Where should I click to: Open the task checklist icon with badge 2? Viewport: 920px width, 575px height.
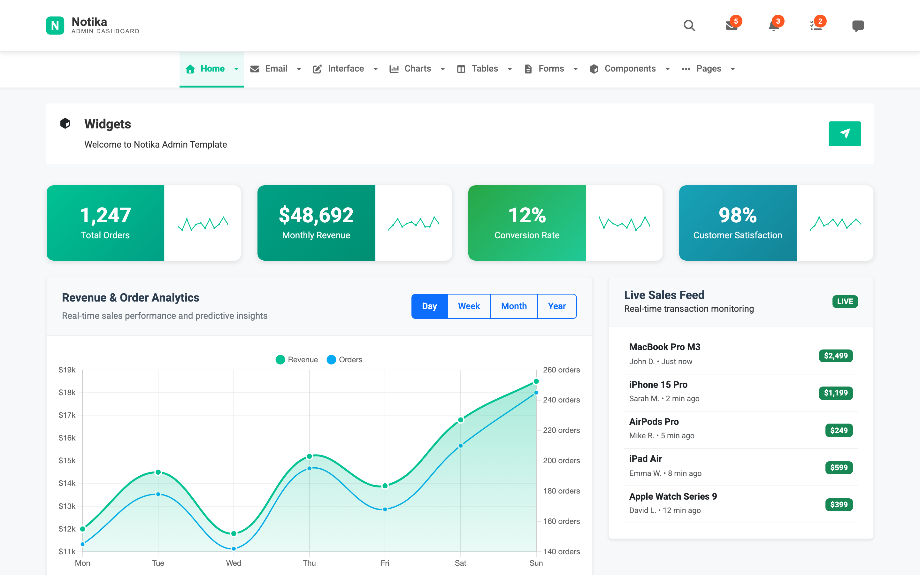816,26
